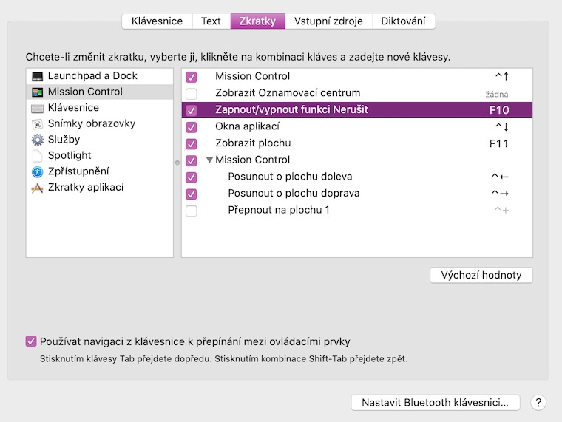This screenshot has height=422, width=562.
Task: Open the Snímky obrazovky screenshot icon
Action: click(37, 124)
